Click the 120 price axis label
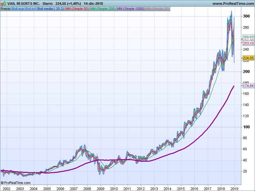Screen dimensions: 255x191 tap(246, 116)
